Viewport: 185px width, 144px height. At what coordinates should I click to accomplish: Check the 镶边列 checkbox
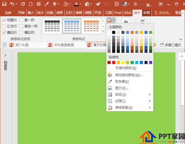pos(21,32)
